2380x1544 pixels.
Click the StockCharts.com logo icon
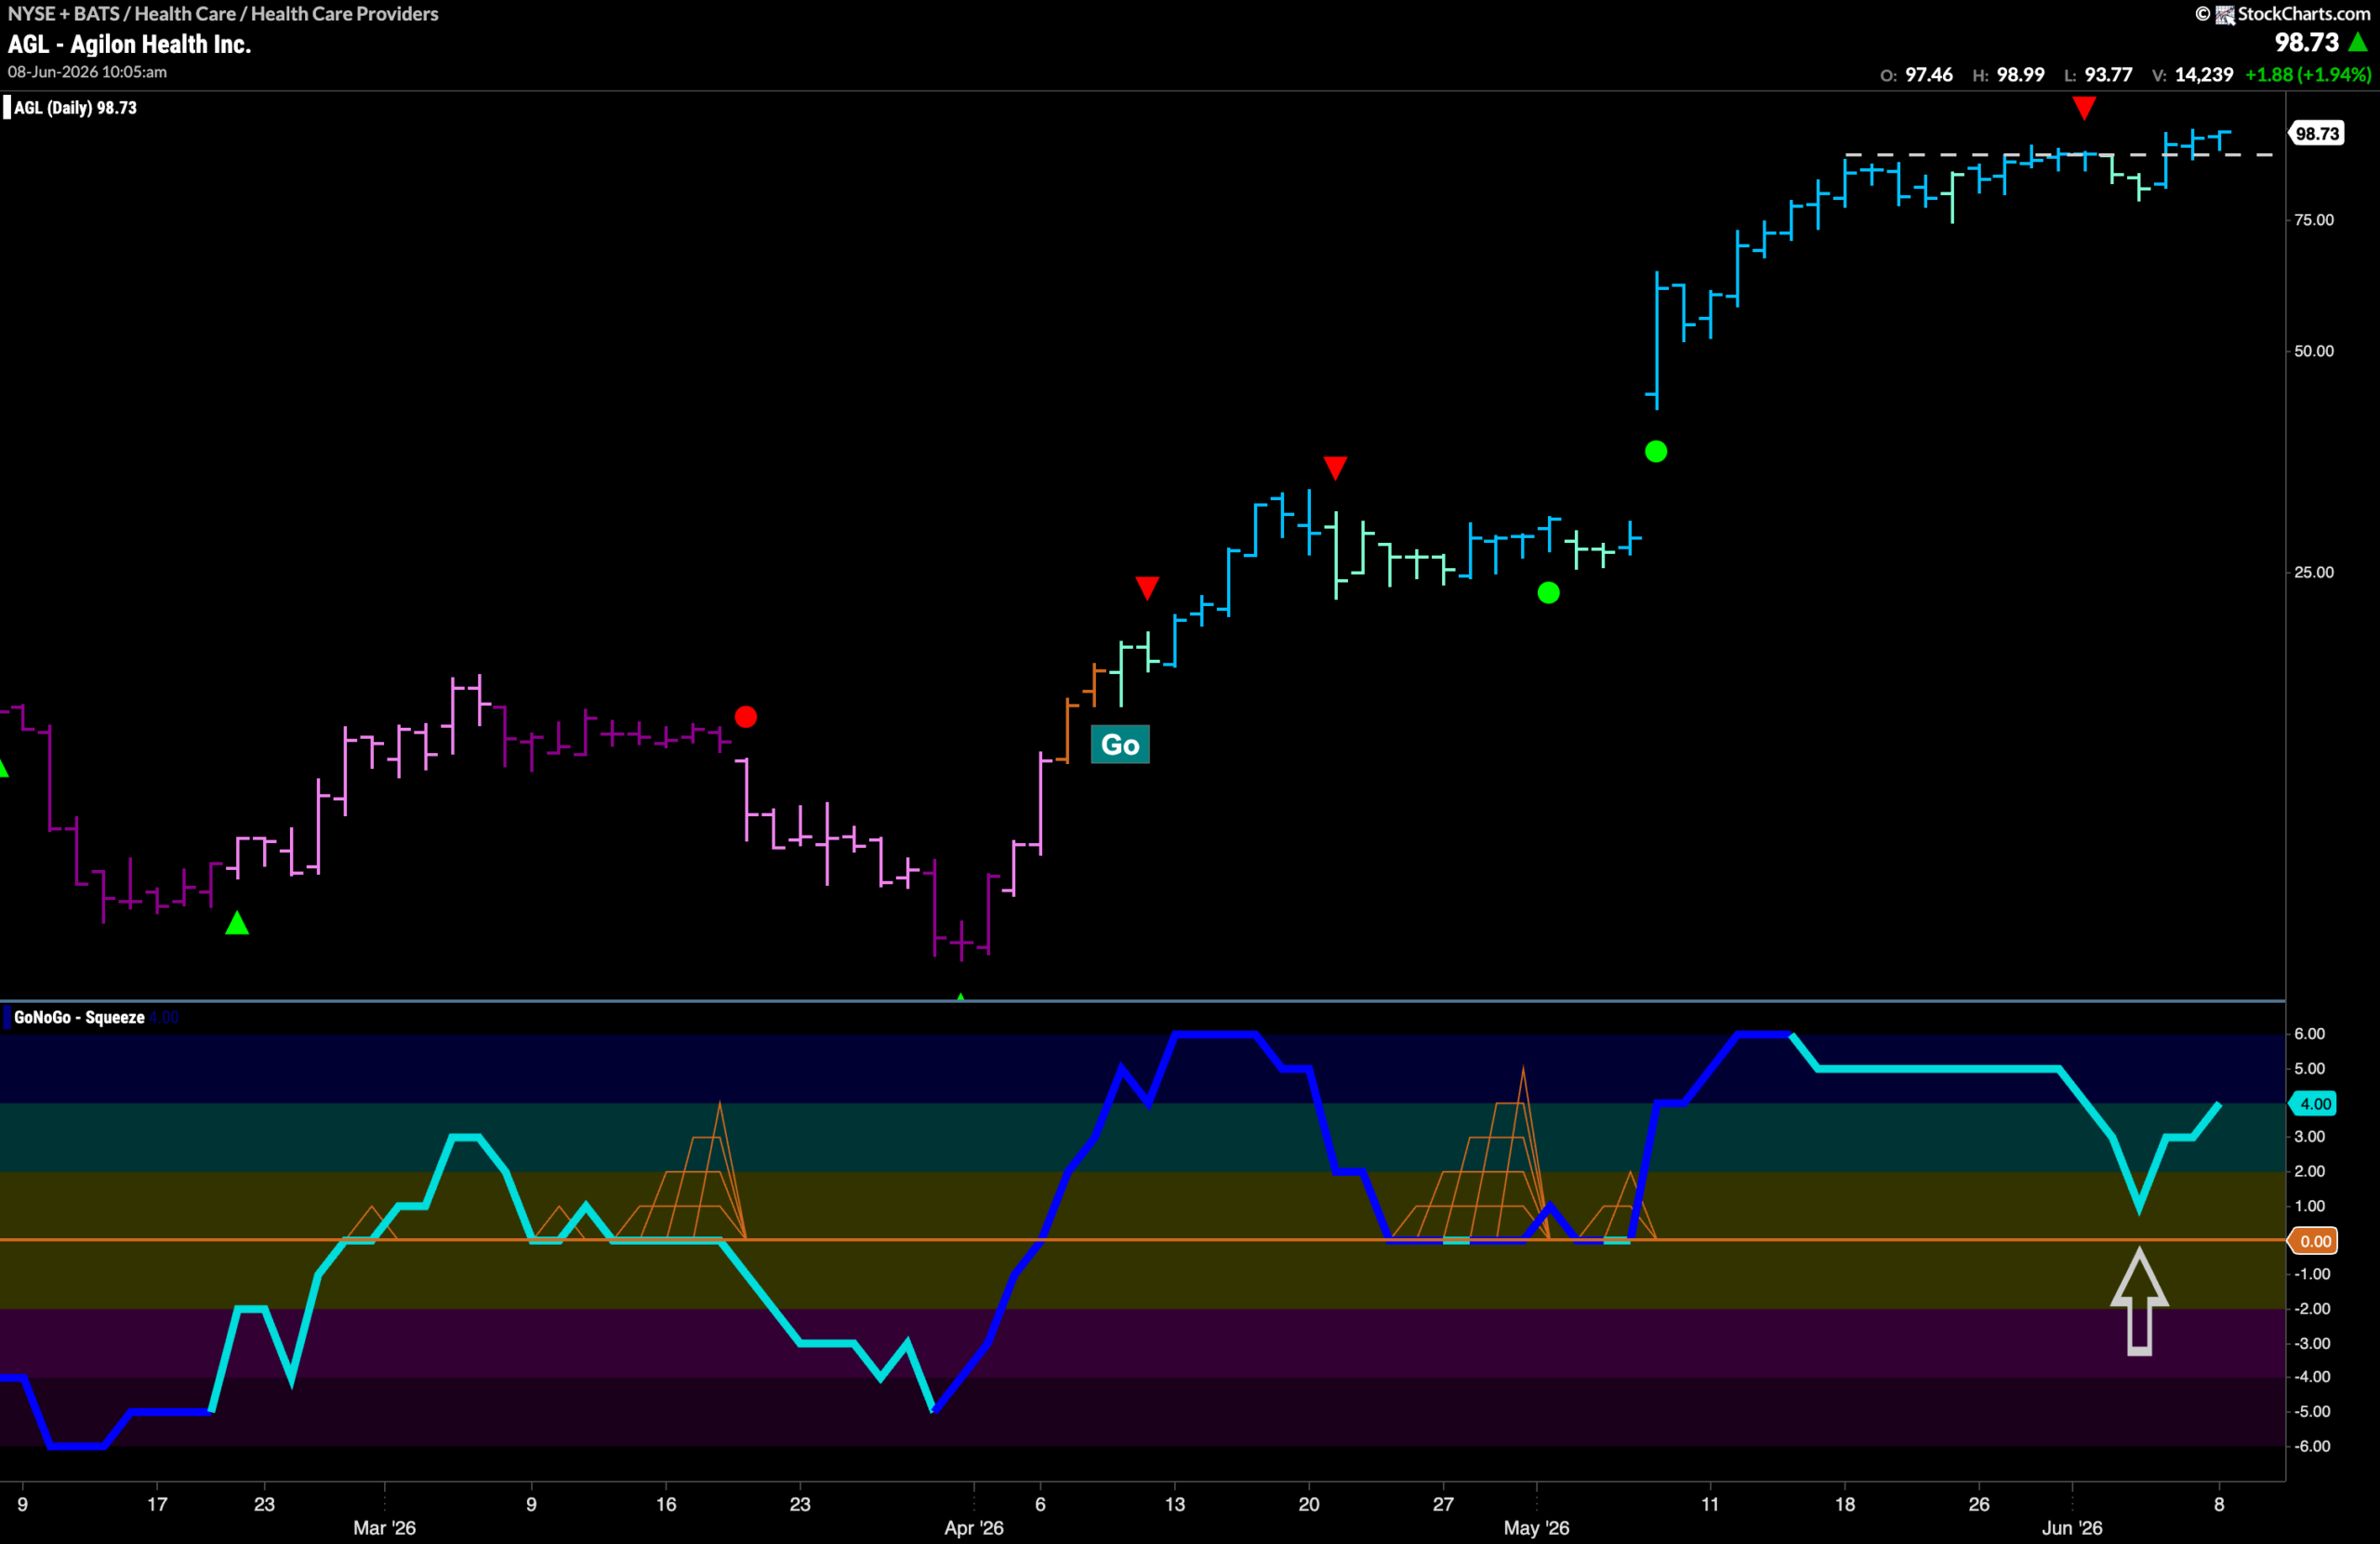pos(2225,14)
